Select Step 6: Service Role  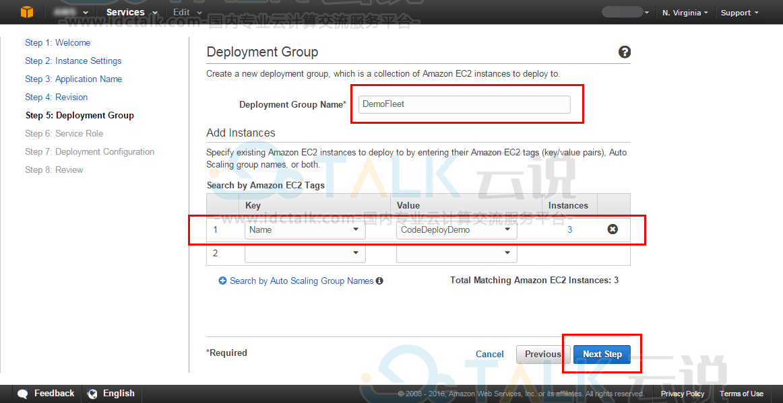[65, 134]
